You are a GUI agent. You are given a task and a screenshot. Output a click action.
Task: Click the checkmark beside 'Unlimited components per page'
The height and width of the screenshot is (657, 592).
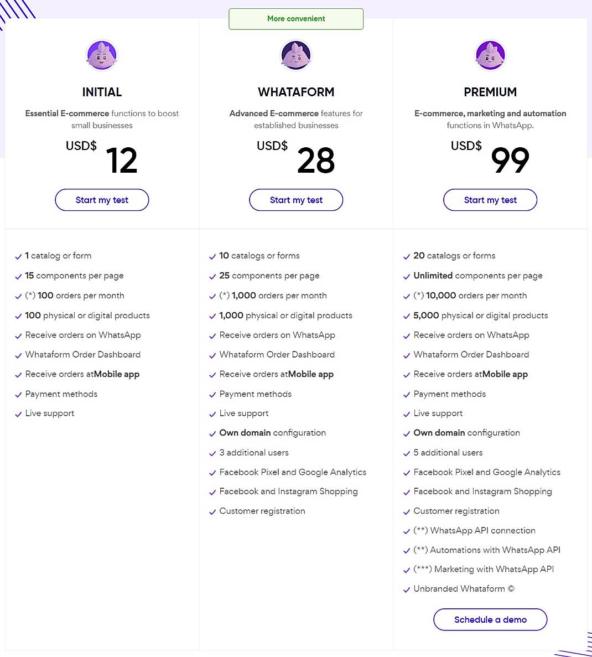tap(407, 276)
